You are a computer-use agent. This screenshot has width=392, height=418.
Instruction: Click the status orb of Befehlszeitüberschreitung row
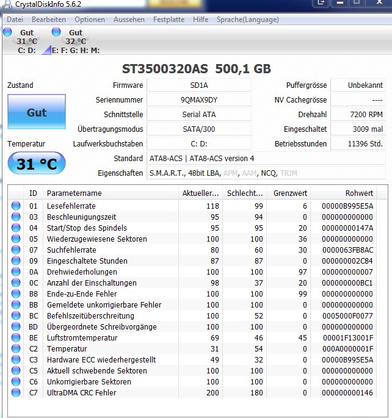[x=16, y=315]
